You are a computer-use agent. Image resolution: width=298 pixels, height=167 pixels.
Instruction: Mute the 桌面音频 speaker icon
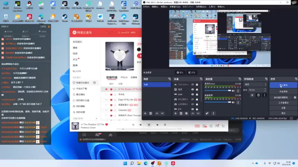[233, 102]
